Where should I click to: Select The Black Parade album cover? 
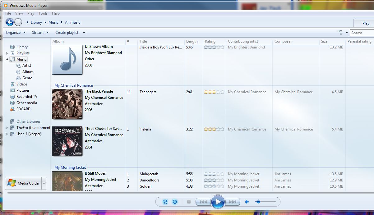coord(67,104)
